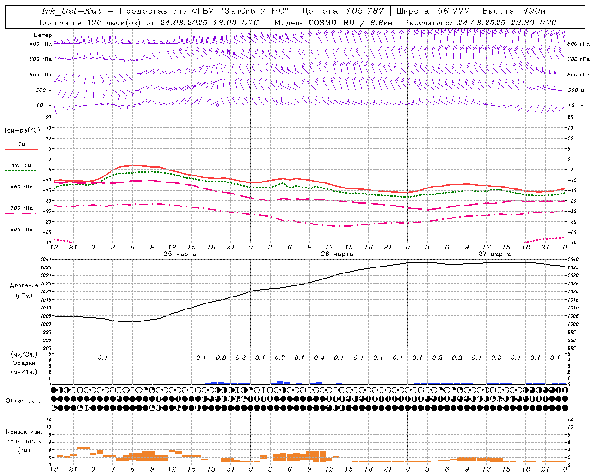Screen dimensions: 592x473
Task: Click the Модель COSMO-RU / 6.6км label
Action: point(333,23)
